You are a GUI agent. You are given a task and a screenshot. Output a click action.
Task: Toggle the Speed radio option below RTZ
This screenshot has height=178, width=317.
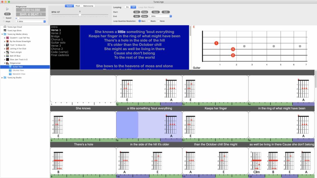tap(4, 18)
